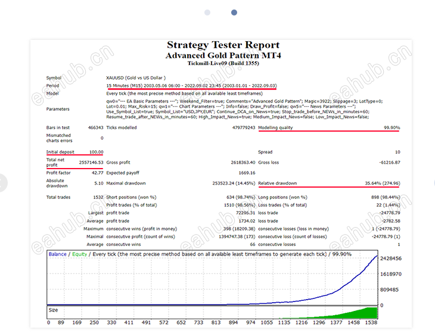Open the Strategy Tester Report image
Image resolution: width=435 pixels, height=336 pixels.
click(221, 183)
